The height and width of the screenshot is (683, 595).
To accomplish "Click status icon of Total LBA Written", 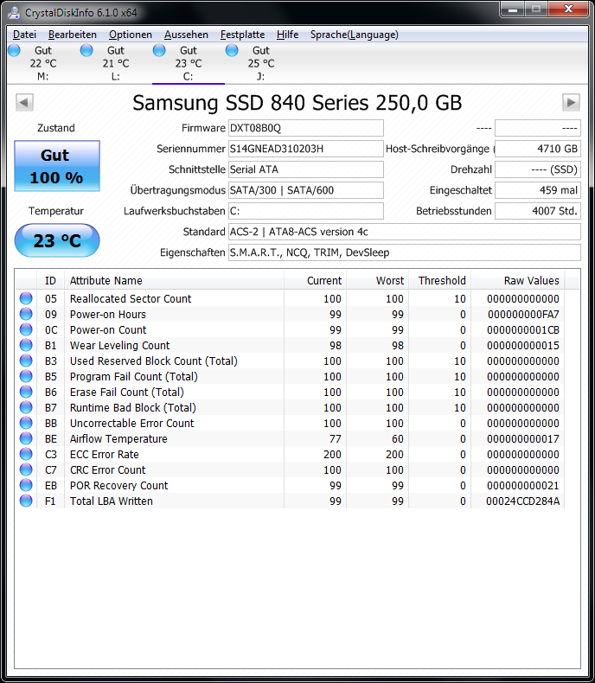I will pyautogui.click(x=26, y=501).
